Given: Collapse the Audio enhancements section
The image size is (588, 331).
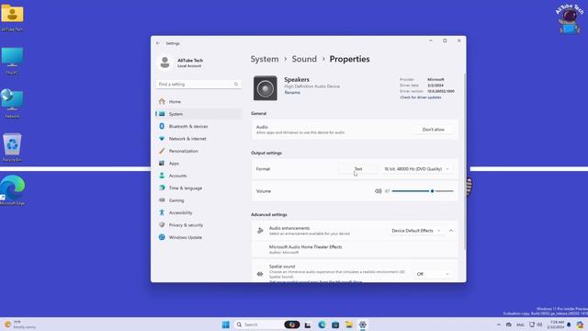Looking at the screenshot, I should tap(451, 231).
